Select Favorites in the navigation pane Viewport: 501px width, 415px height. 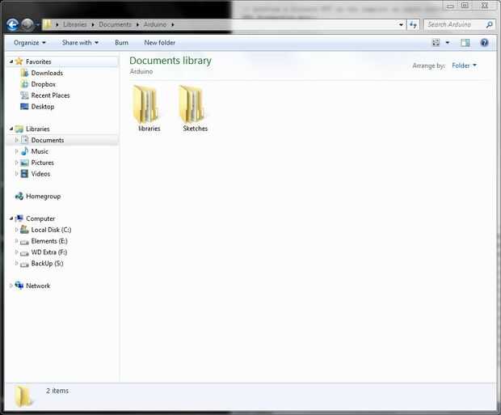click(x=38, y=61)
